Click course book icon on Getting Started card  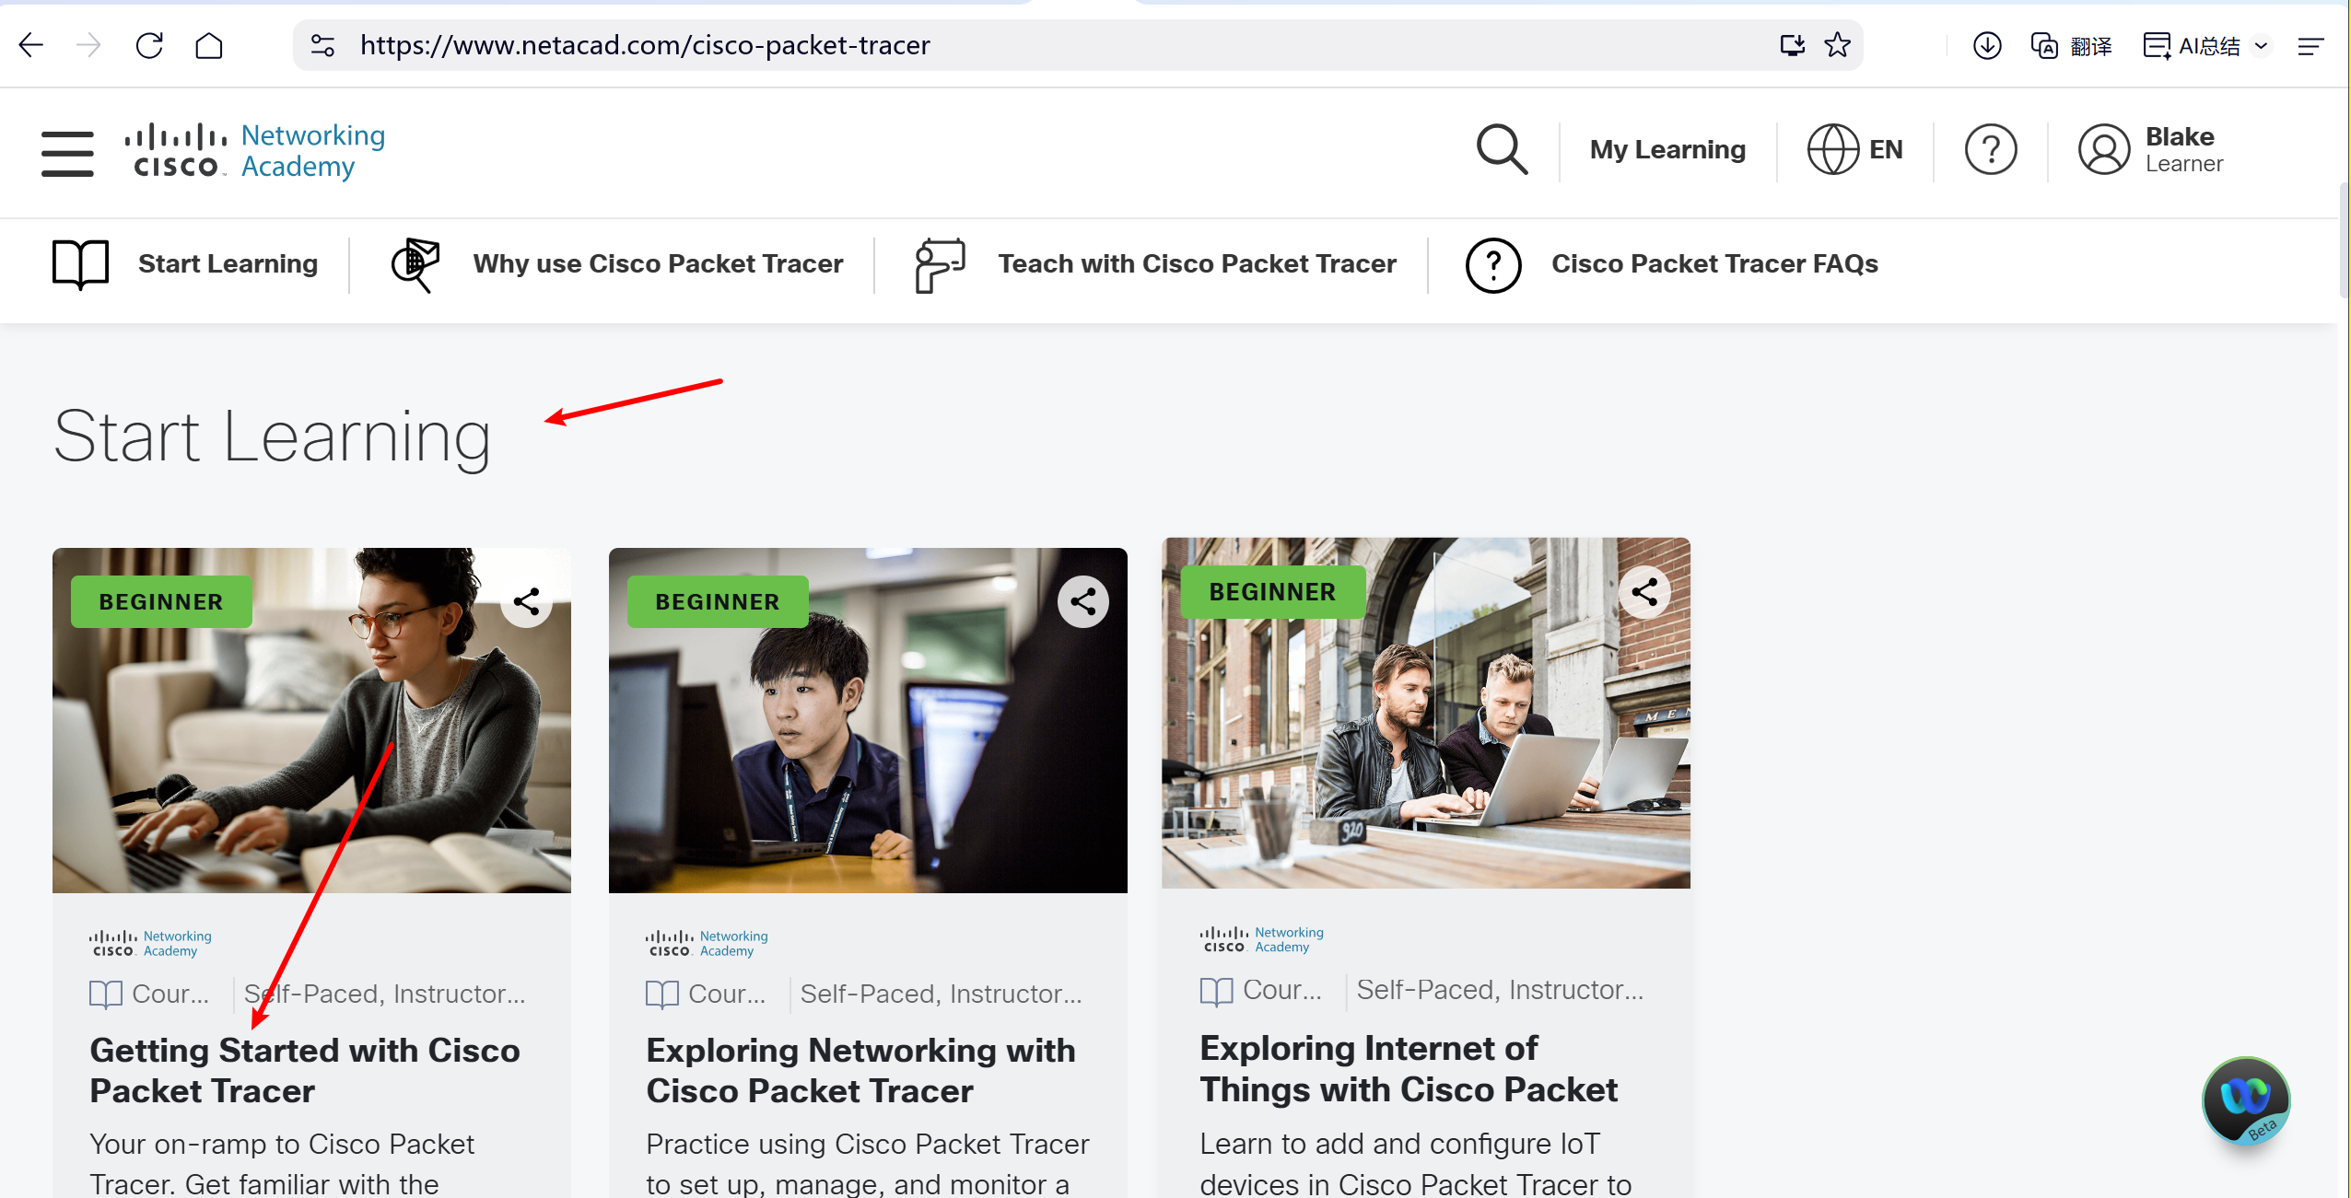click(106, 994)
